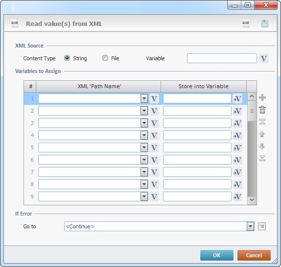Open the Go to Continue dropdown
This screenshot has height=267, width=281.
click(x=250, y=226)
